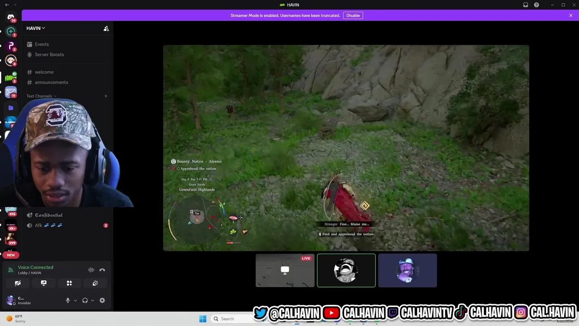Open the purple server folder icon
Screen dimensions: 579x326
[11, 108]
